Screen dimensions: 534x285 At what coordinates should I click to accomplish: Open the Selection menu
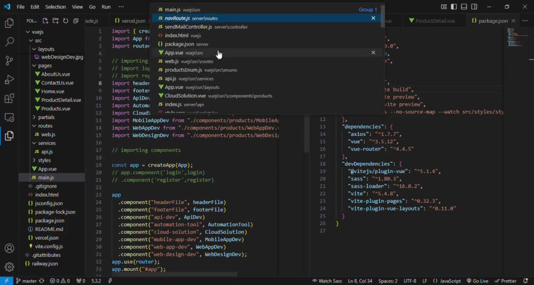[56, 7]
